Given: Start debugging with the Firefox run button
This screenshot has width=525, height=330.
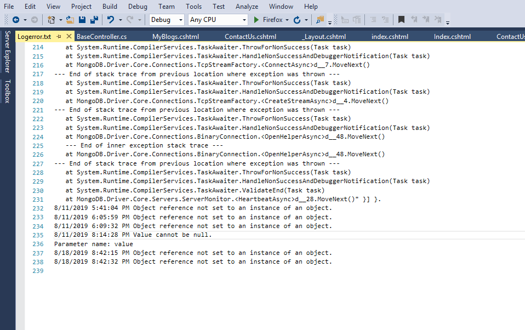Looking at the screenshot, I should click(255, 20).
